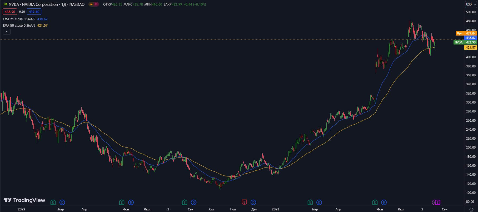Open the USD currency dropdown

(471, 4)
